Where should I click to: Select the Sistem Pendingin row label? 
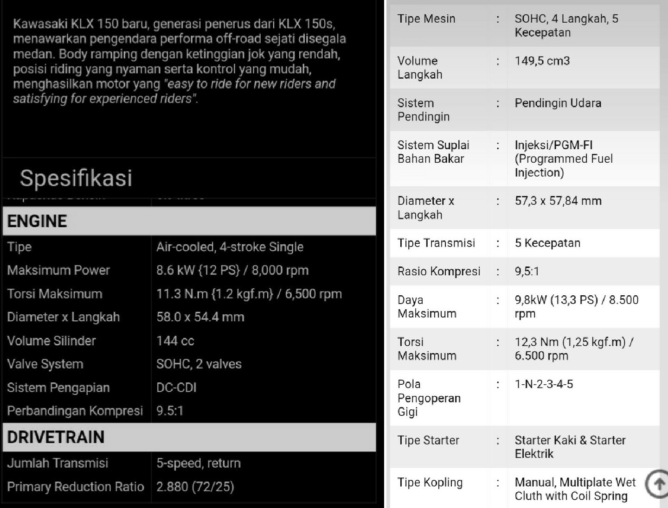[x=423, y=110]
